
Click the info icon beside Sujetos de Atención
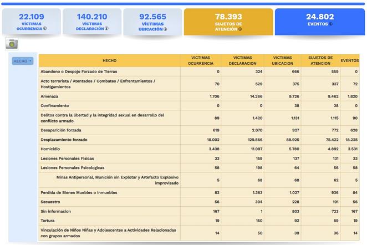click(x=240, y=29)
